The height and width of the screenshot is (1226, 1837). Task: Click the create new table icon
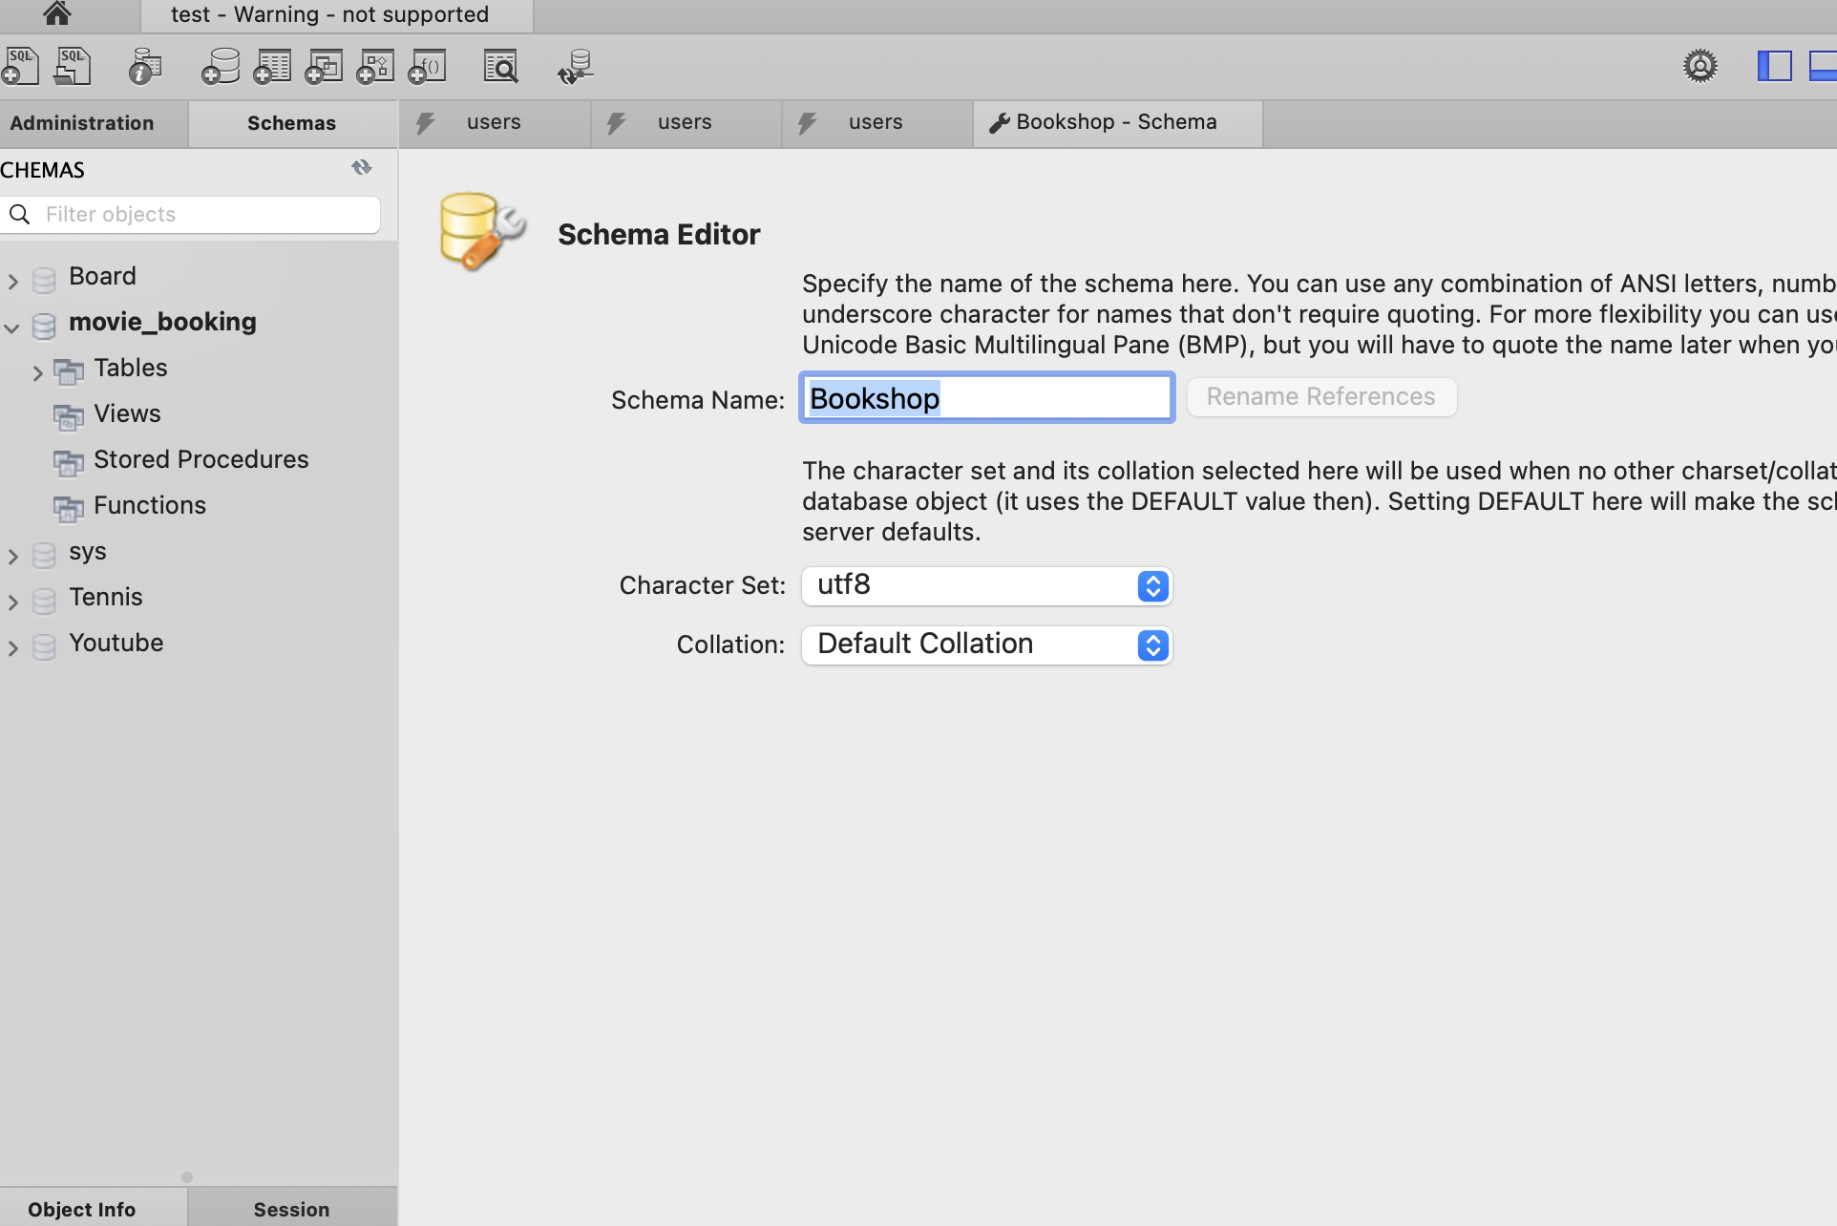272,66
